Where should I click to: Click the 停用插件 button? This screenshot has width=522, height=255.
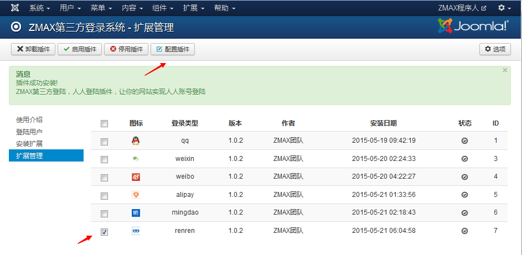point(126,49)
